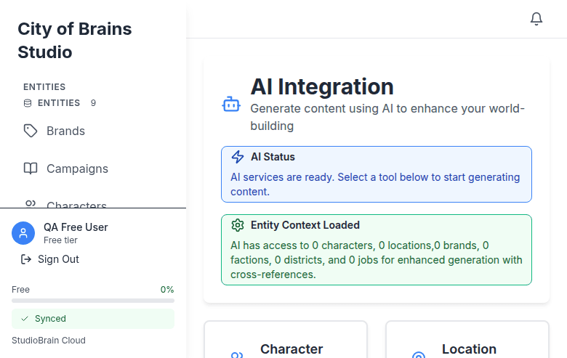Click the 0% usage value
The image size is (567, 358).
167,289
